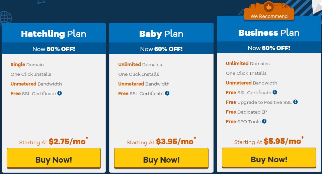Click the $5.95/mo starting price

click(283, 141)
